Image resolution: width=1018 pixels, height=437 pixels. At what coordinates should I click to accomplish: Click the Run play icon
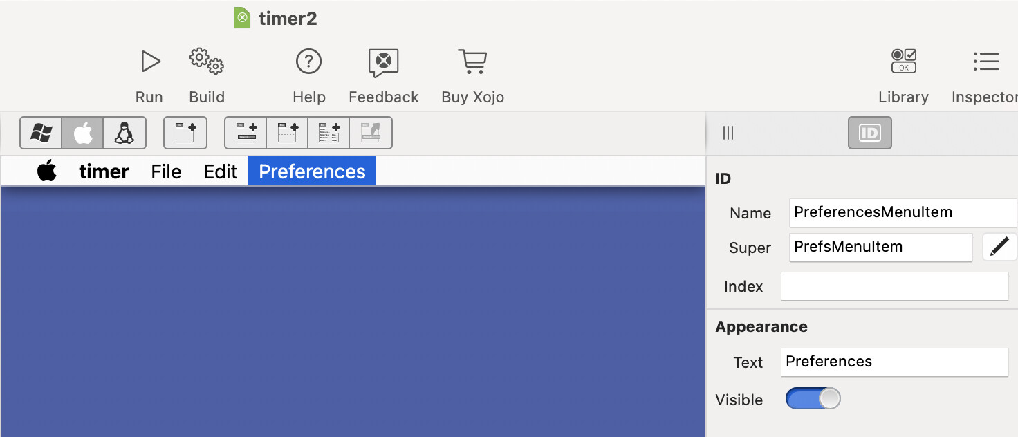149,62
